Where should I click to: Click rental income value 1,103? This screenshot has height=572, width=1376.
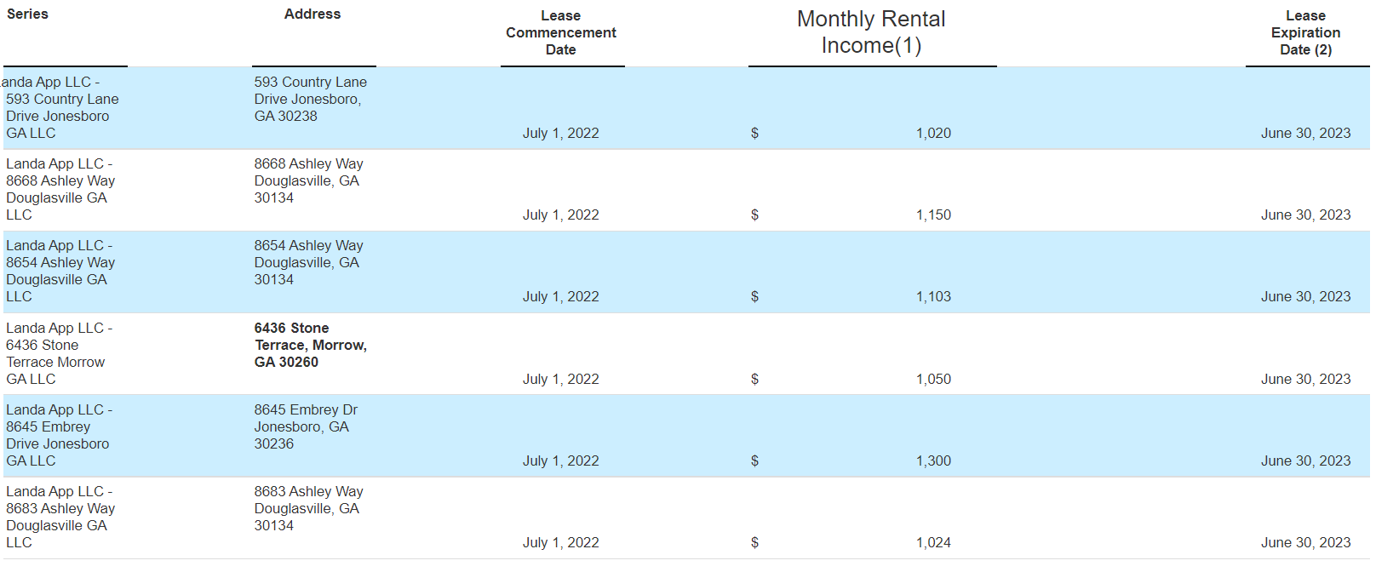pyautogui.click(x=933, y=296)
